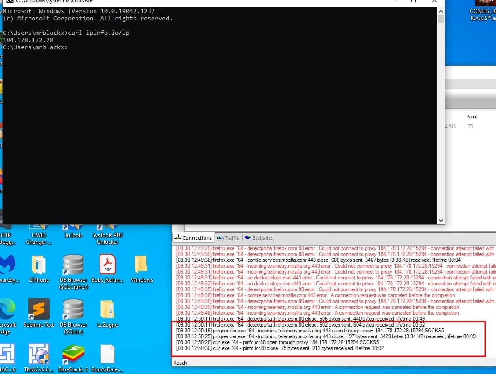This screenshot has width=496, height=374.
Task: Open the TMACv6.0 desktop shortcut
Action: pos(39,355)
